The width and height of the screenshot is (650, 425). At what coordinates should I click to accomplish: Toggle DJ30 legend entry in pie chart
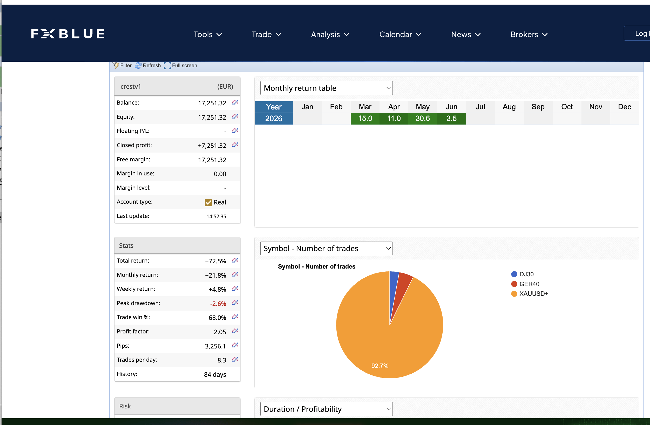coord(522,274)
